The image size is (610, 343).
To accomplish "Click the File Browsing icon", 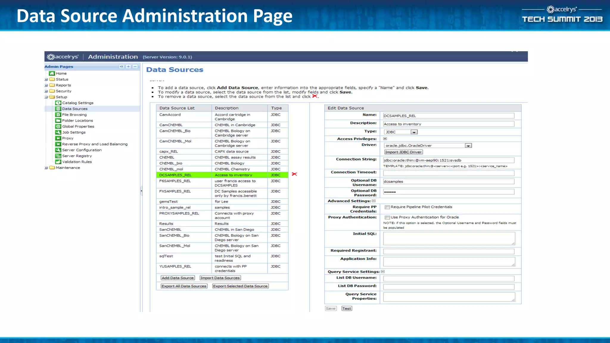I will [58, 115].
